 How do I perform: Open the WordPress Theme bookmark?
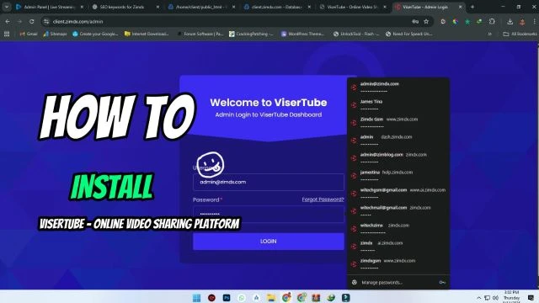click(303, 34)
